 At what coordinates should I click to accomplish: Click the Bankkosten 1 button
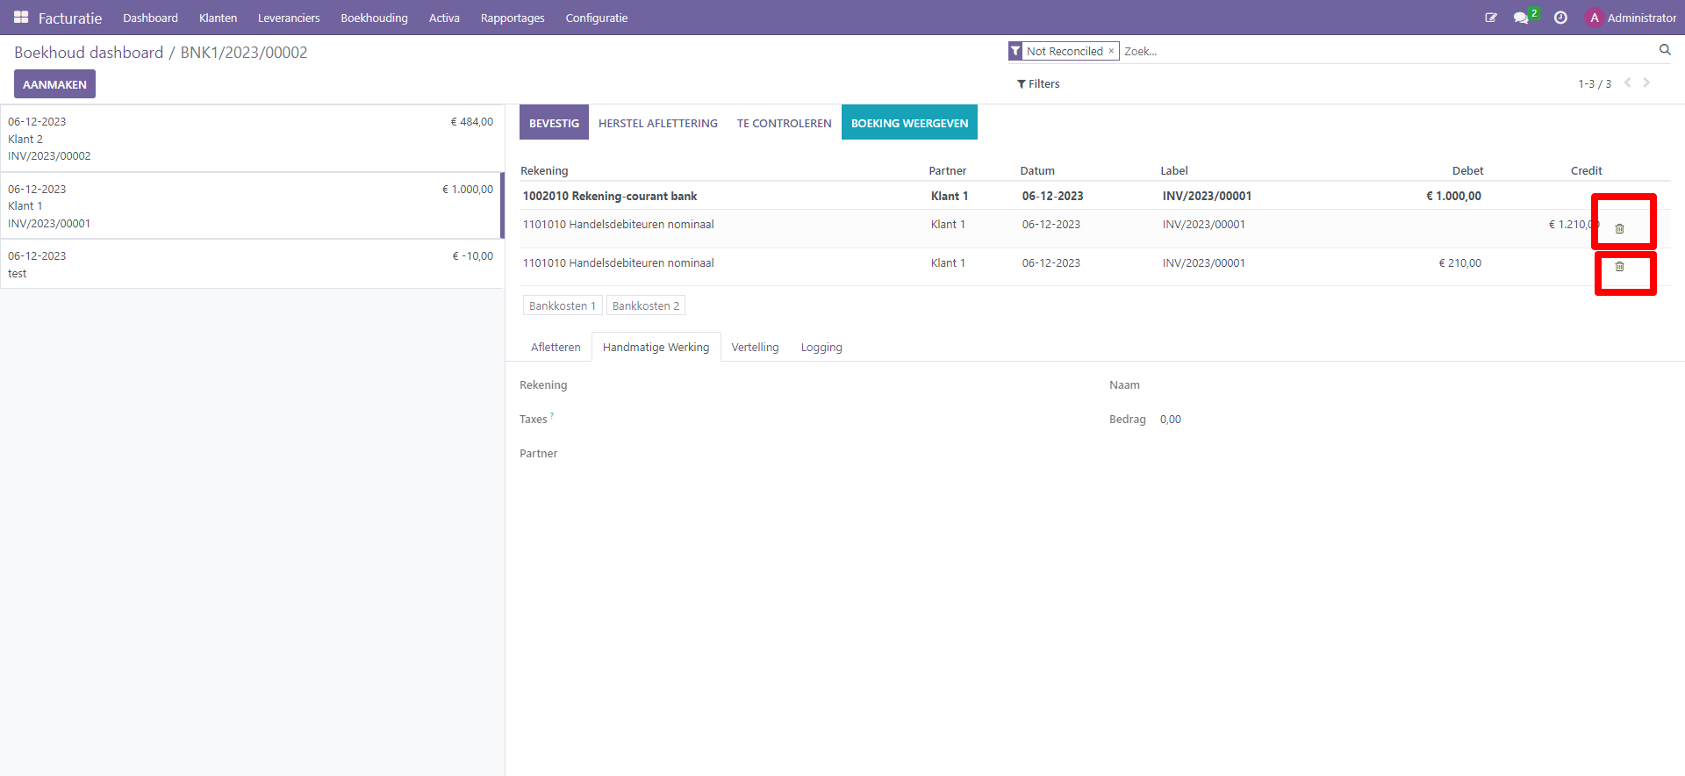point(562,305)
